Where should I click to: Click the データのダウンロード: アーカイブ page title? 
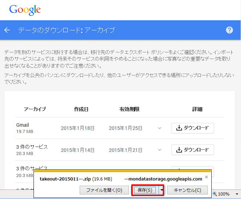(x=66, y=30)
